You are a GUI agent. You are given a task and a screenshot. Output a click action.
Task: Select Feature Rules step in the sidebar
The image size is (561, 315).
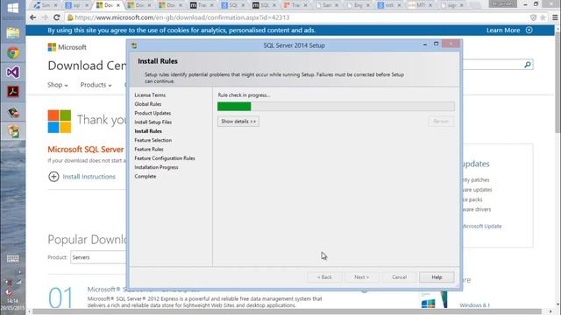[149, 149]
